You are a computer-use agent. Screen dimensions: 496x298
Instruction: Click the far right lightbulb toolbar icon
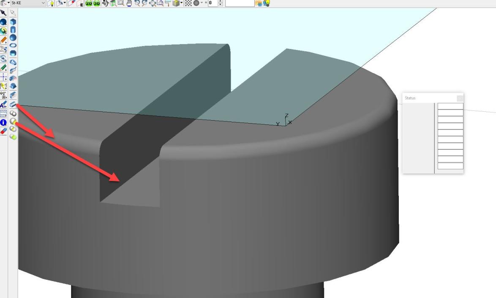[267, 3]
